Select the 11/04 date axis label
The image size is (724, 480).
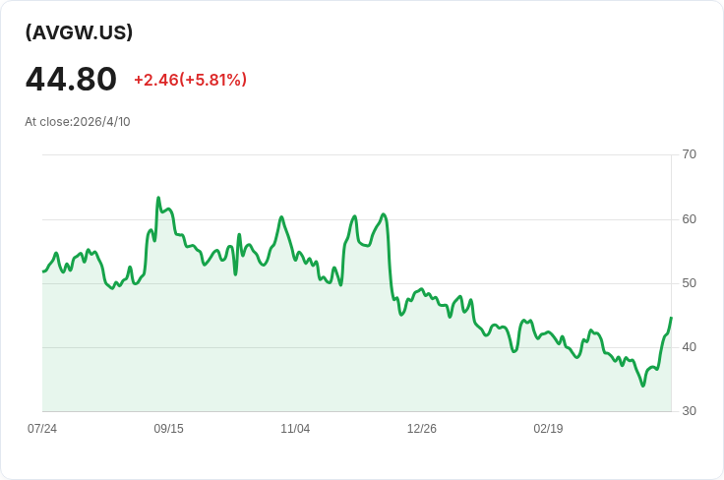point(295,429)
